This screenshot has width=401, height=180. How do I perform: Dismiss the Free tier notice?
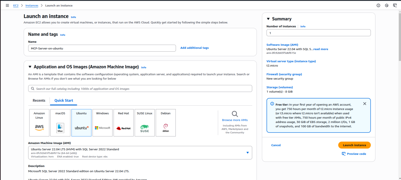coord(365,103)
